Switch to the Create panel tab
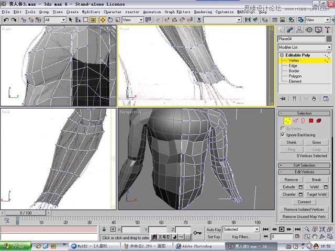Screen dimensions: 335x251 tap(281, 30)
